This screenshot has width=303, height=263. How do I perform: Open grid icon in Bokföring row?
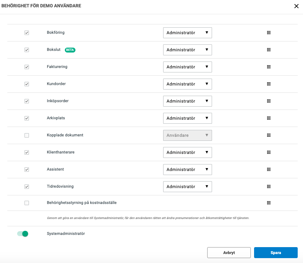click(269, 33)
